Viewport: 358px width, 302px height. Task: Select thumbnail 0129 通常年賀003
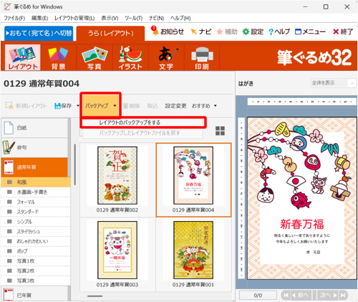117,254
